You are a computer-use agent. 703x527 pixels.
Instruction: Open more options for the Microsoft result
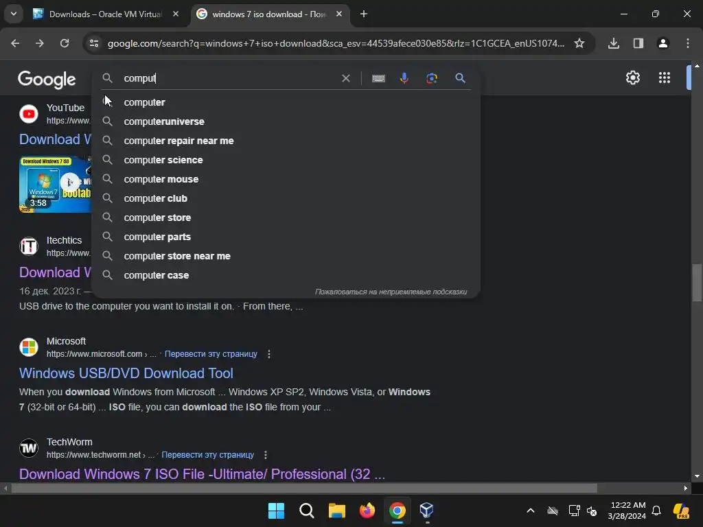(x=269, y=354)
